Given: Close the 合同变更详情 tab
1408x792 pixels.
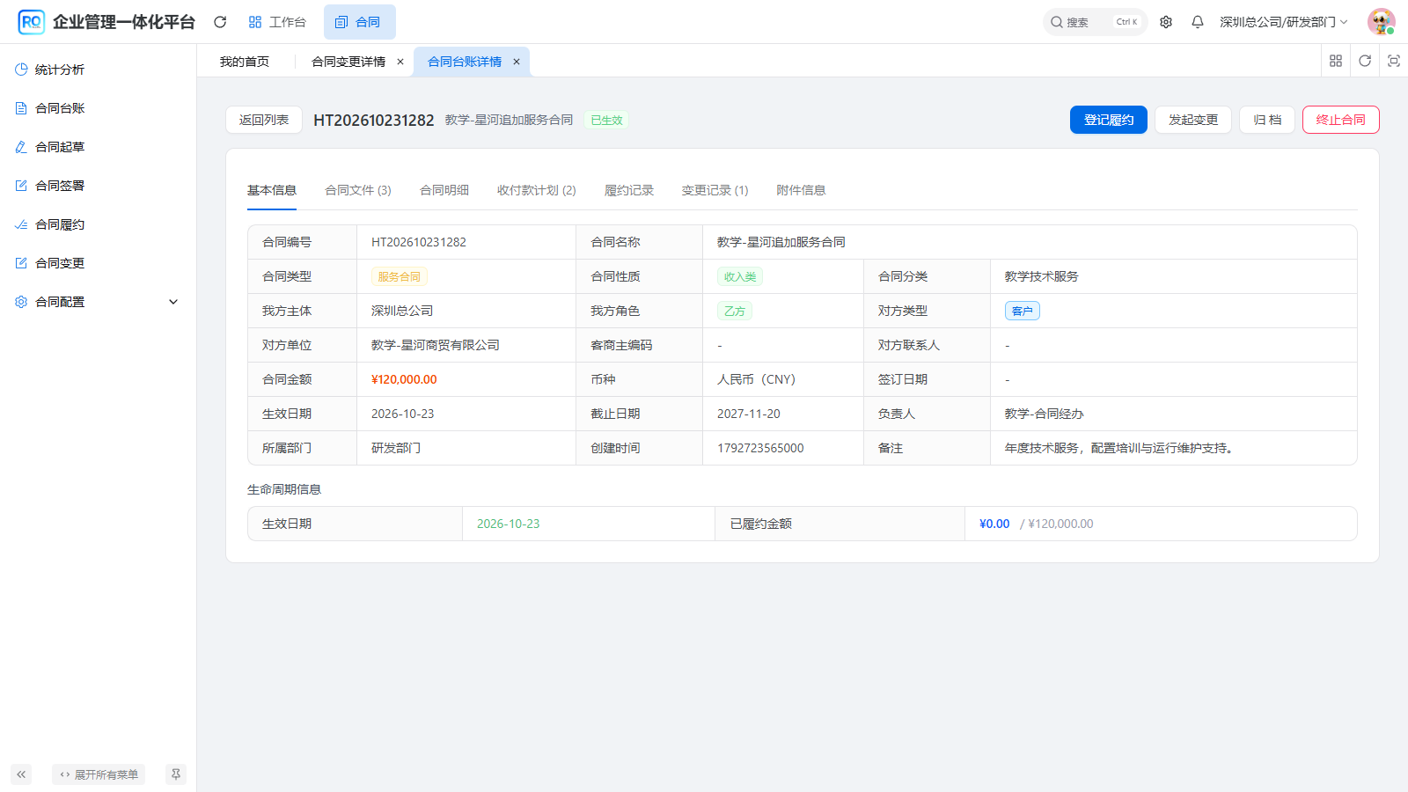Looking at the screenshot, I should point(400,62).
